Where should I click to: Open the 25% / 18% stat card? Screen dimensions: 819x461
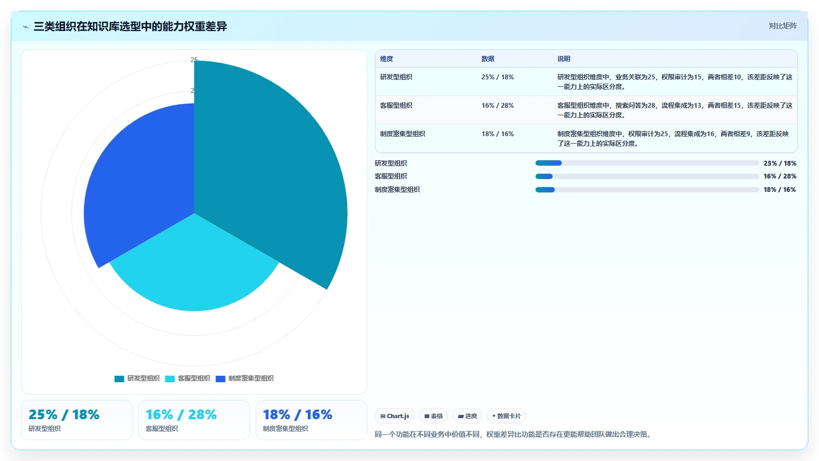coord(77,420)
